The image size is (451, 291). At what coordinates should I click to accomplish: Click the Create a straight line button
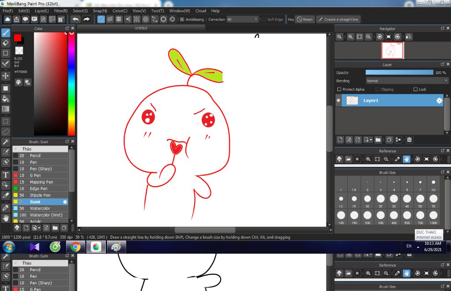[x=339, y=19]
